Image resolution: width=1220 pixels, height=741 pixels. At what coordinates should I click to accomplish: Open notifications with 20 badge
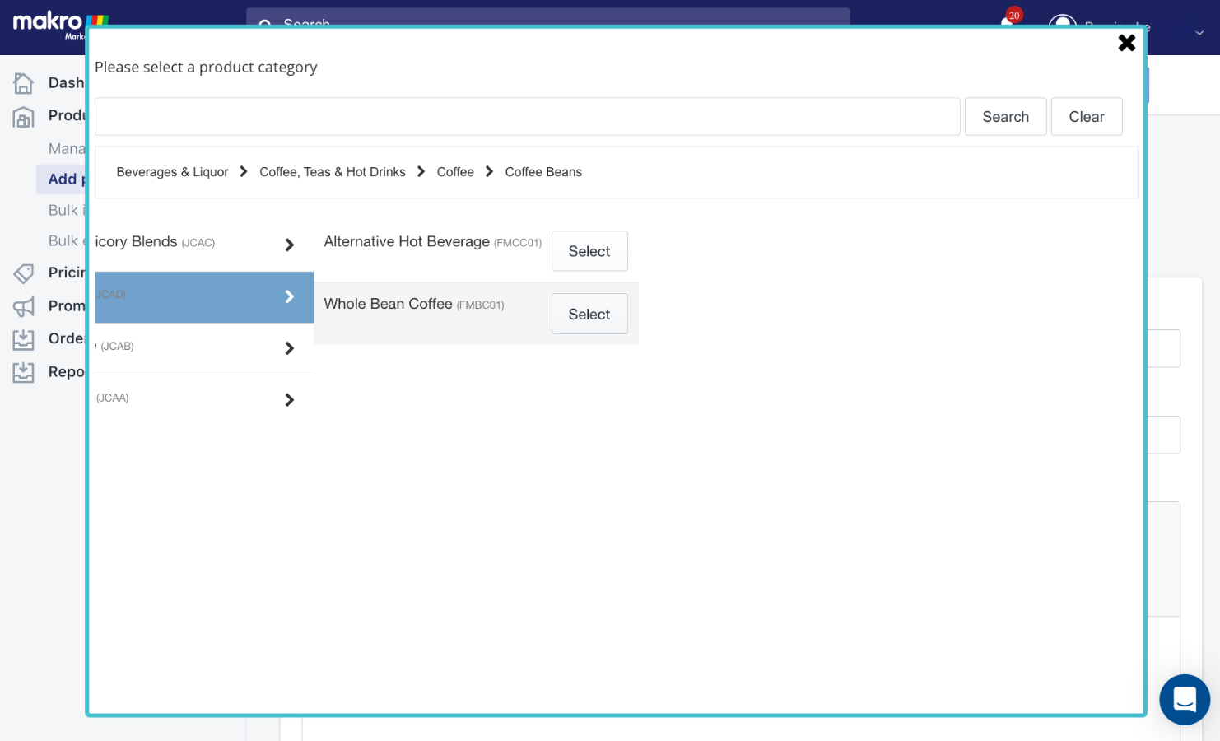pos(1009,20)
